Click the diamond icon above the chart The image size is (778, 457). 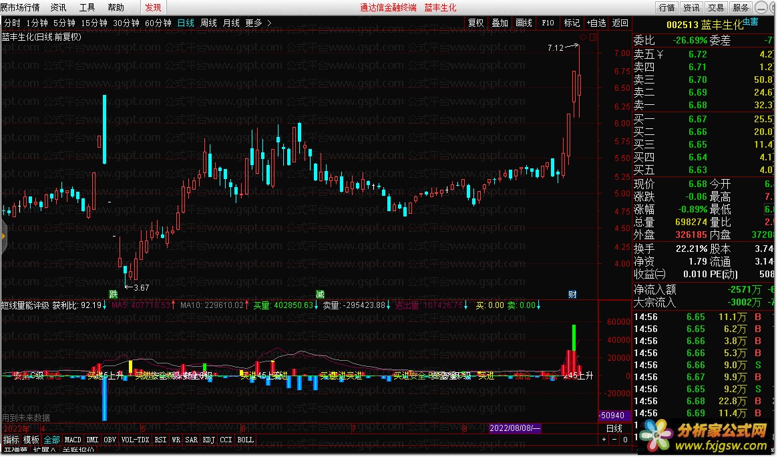(x=583, y=37)
